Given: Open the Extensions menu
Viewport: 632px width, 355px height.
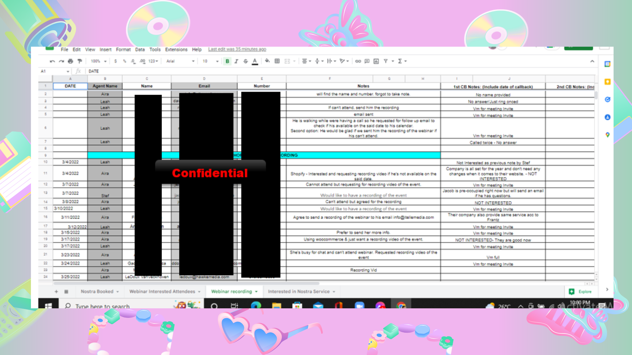Looking at the screenshot, I should 176,50.
